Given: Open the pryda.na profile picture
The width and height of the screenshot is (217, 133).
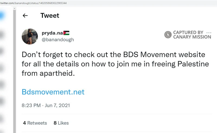Looking at the screenshot, I should click(30, 36).
